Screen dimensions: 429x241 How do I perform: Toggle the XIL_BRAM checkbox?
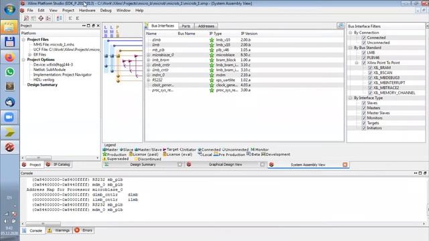click(x=370, y=68)
